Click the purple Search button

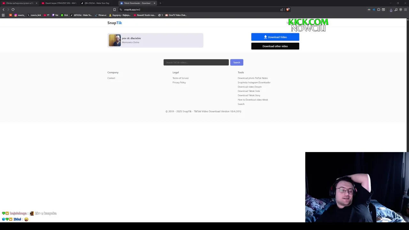coord(236,62)
